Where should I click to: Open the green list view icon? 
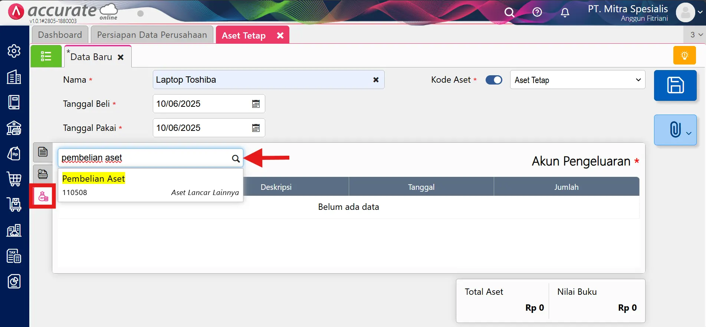pyautogui.click(x=46, y=56)
